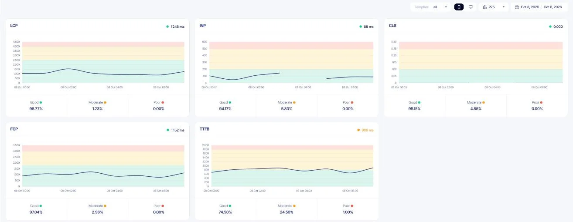This screenshot has height=222, width=573.
Task: Select the end date Oct 8, 2026
Action: point(553,7)
